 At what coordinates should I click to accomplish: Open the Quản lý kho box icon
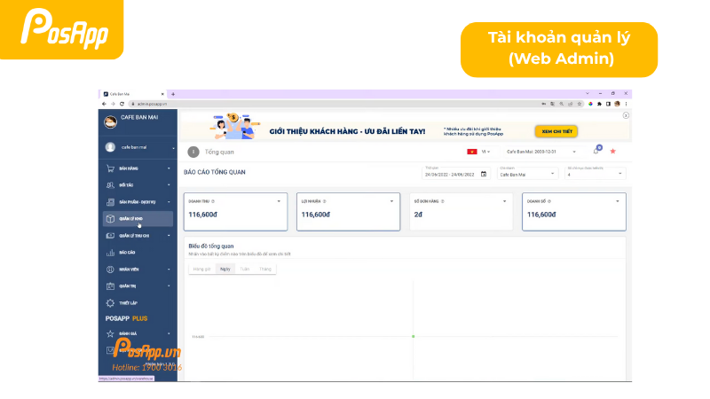coord(110,218)
